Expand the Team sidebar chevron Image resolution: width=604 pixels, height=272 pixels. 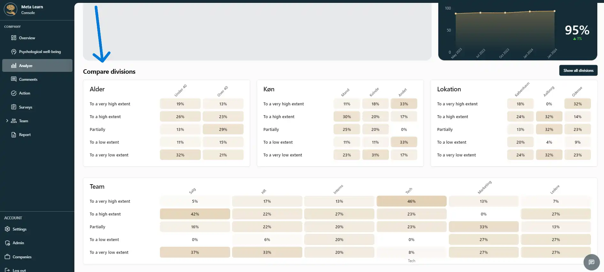[x=7, y=121]
